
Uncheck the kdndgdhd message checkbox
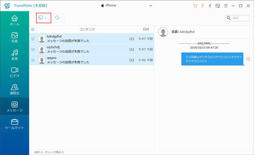coord(33,39)
